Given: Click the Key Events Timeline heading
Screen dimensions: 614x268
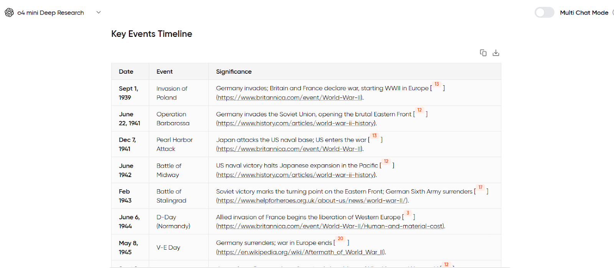Looking at the screenshot, I should (x=152, y=34).
